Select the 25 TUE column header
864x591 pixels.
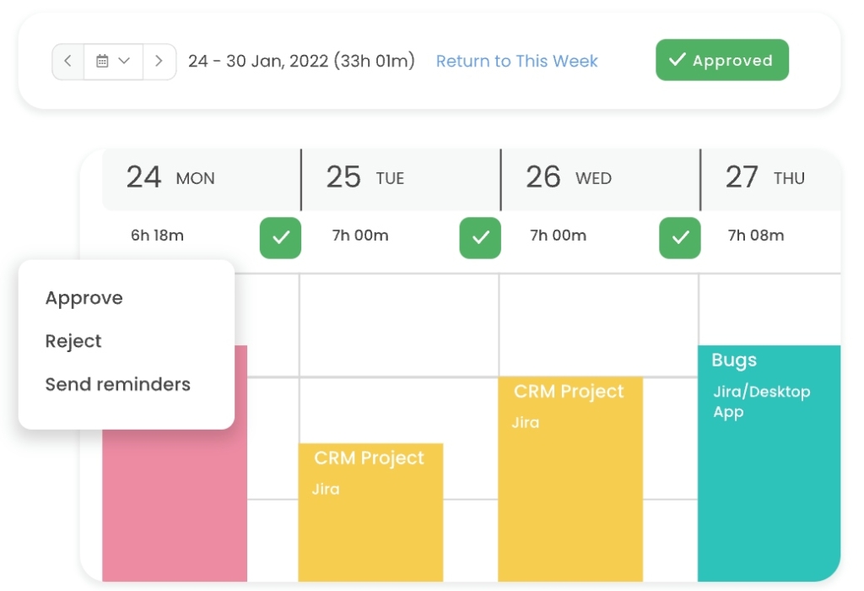(x=365, y=178)
